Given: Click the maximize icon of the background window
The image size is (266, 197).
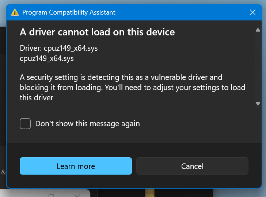Looking at the screenshot, I should (52, 195).
